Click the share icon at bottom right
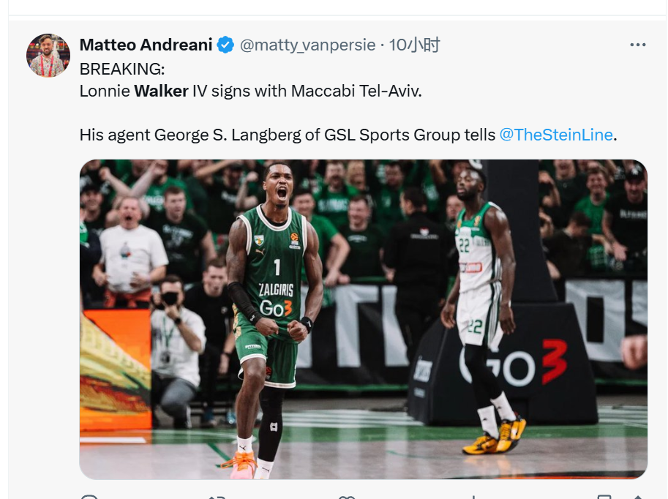 [637, 497]
